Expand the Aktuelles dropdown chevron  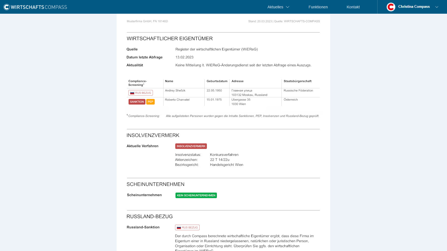287,7
